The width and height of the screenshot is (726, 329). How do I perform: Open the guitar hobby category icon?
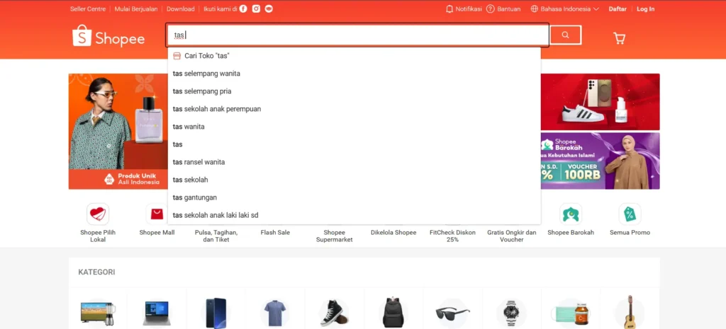630,312
